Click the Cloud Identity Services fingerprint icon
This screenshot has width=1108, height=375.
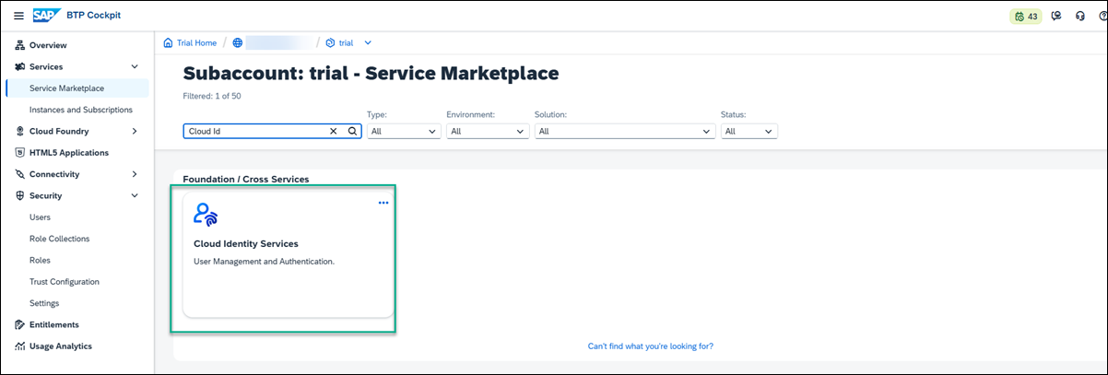[206, 214]
